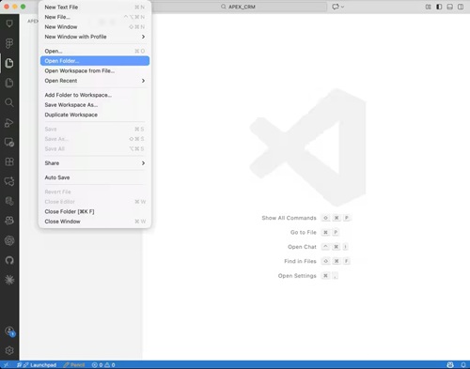Click the APEX_CRM command center search box

(x=238, y=7)
